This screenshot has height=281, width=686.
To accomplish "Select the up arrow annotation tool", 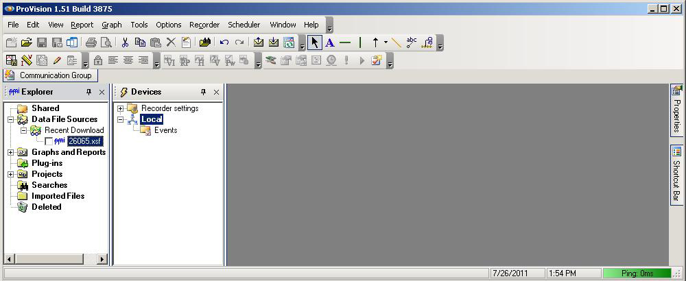I will click(375, 42).
